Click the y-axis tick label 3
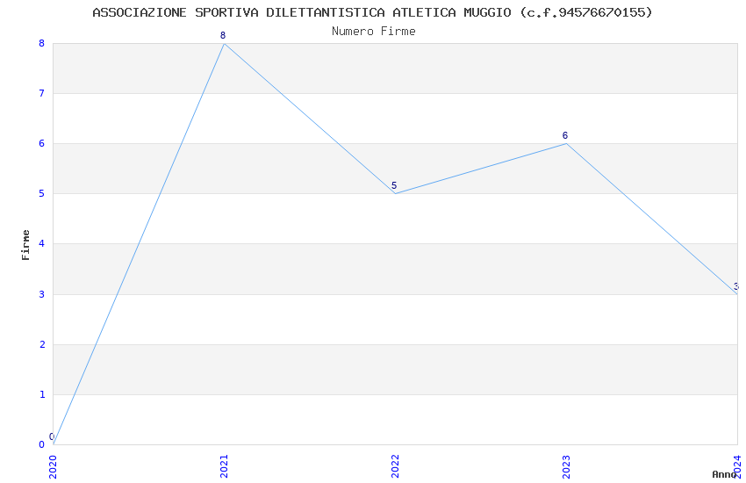The image size is (746, 483). [x=41, y=294]
